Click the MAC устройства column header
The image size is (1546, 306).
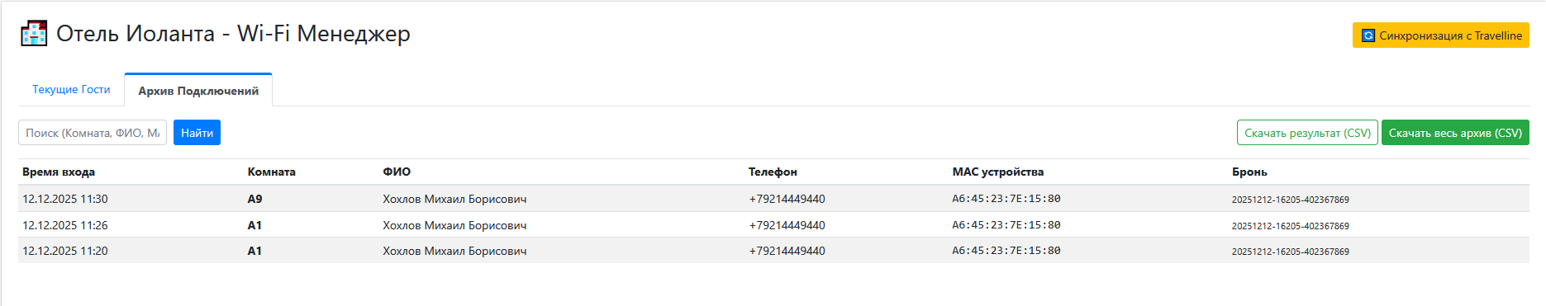(x=997, y=172)
